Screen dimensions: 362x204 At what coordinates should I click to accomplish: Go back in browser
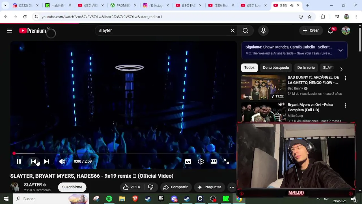(x=6, y=17)
